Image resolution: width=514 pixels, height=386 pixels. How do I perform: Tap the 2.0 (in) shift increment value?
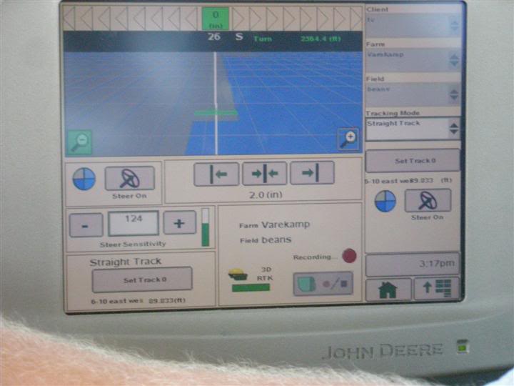pyautogui.click(x=266, y=194)
